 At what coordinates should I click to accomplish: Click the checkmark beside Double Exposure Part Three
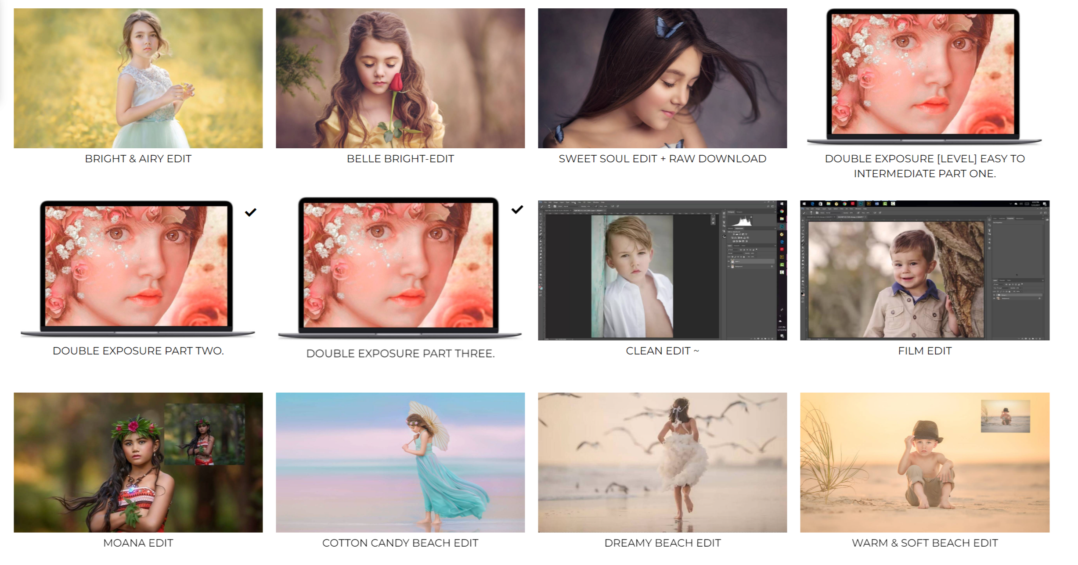point(517,210)
